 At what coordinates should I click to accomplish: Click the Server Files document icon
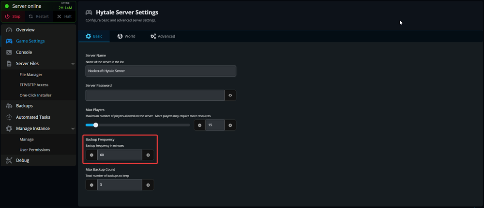[x=9, y=64]
